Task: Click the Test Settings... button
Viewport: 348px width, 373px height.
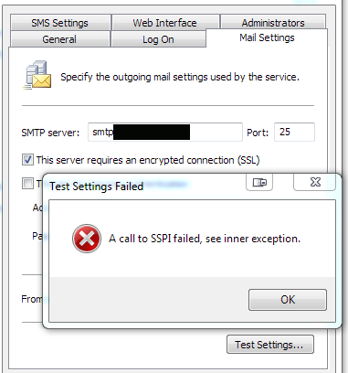Action: click(270, 345)
